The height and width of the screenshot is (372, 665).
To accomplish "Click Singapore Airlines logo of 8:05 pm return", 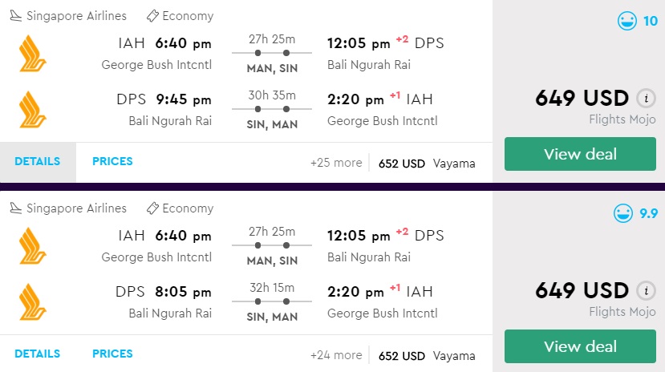I will point(33,302).
